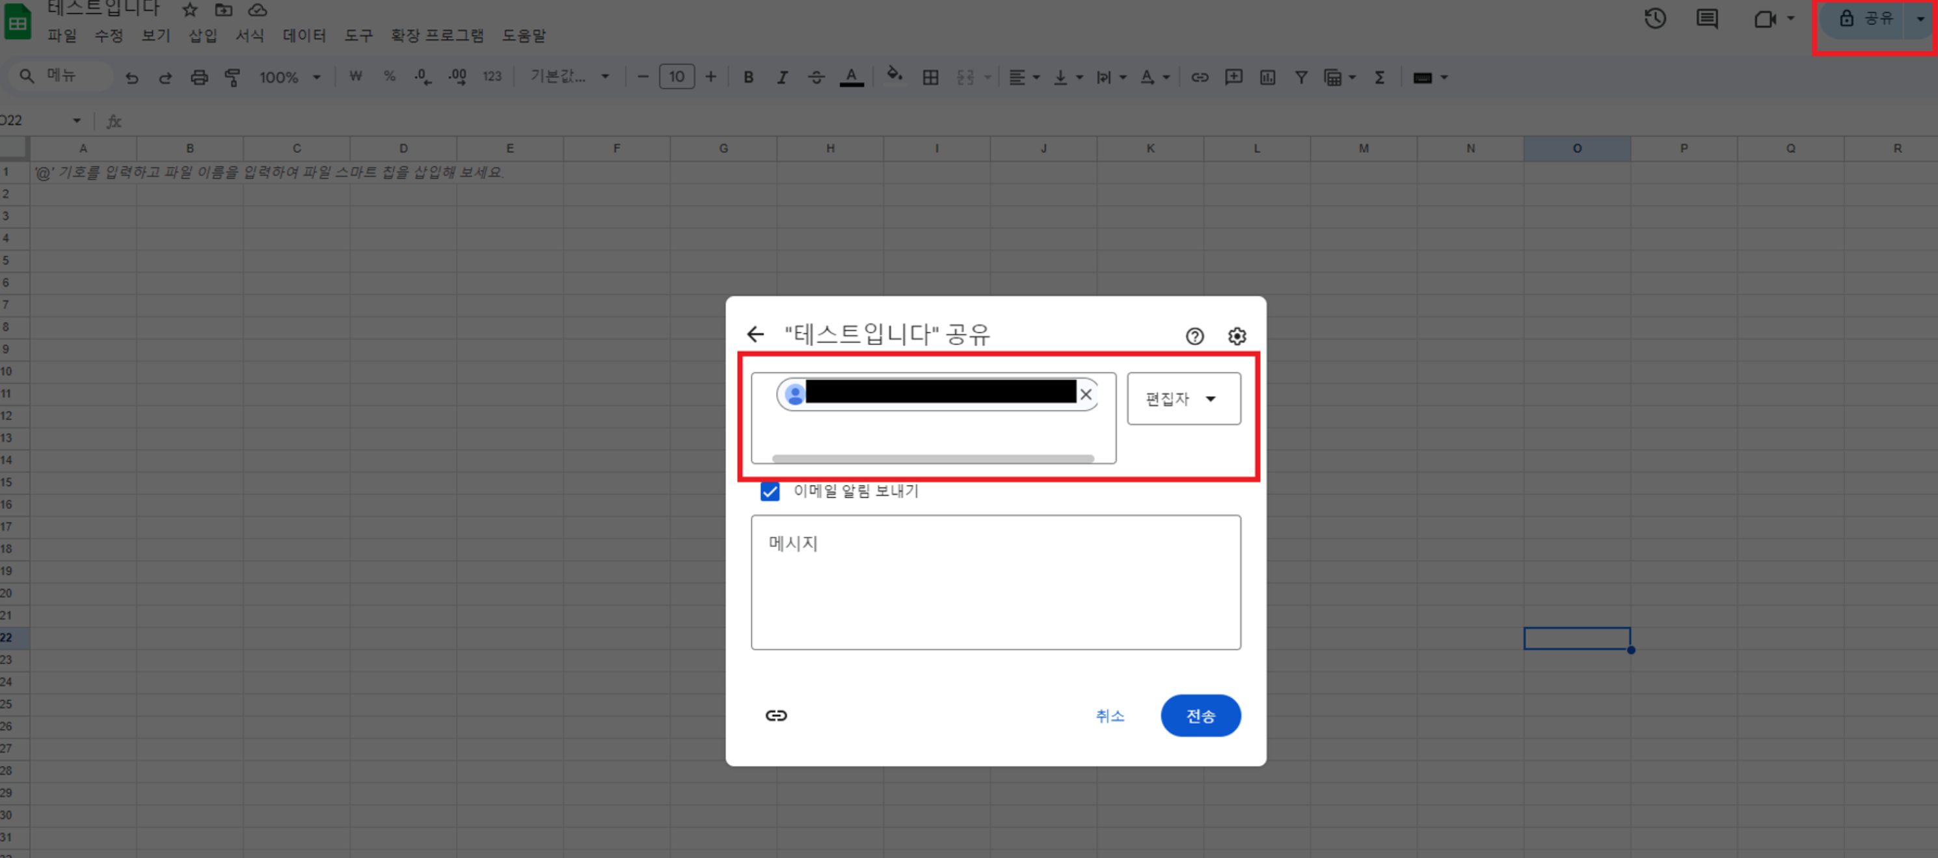Viewport: 1938px width, 858px height.
Task: Click the create filter funnel icon
Action: click(x=1300, y=77)
